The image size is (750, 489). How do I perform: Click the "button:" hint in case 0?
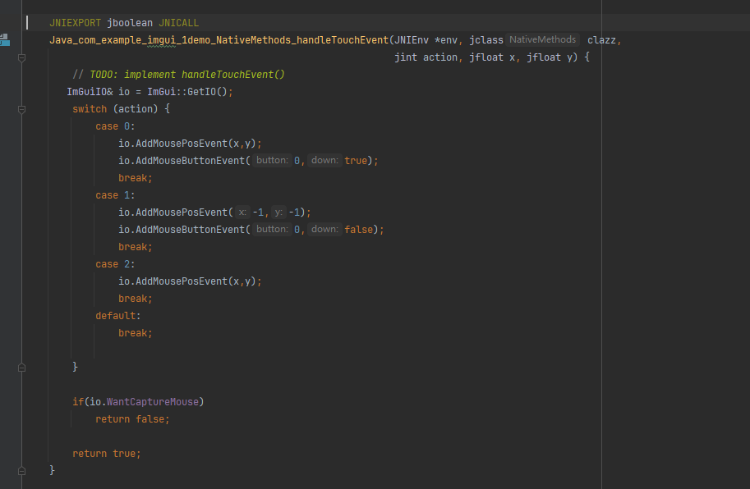(271, 161)
